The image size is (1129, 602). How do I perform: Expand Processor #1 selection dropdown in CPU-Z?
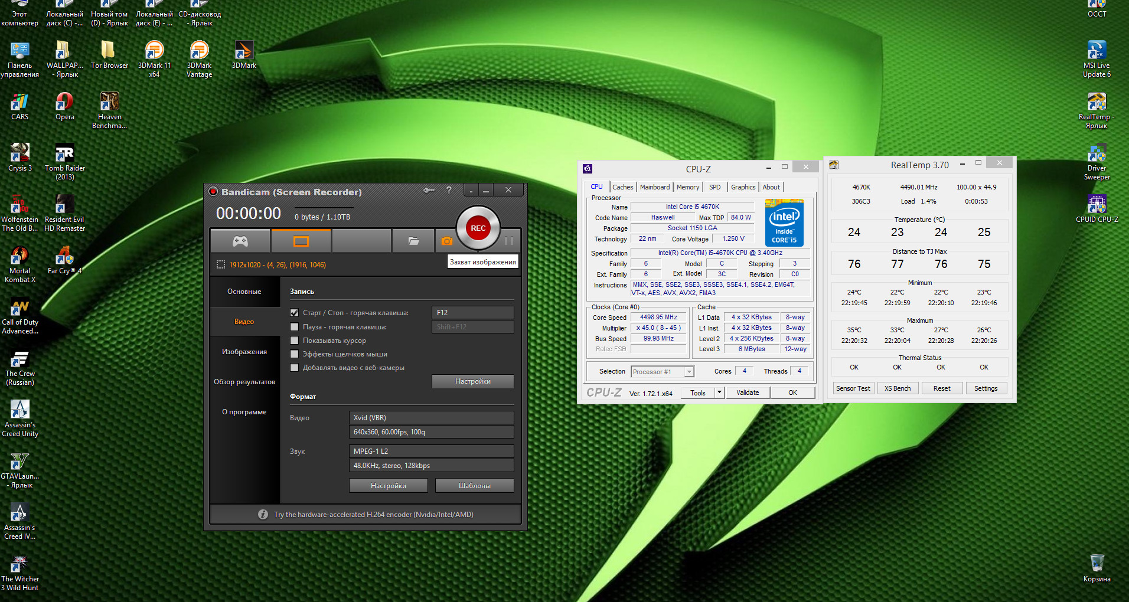[x=689, y=372]
